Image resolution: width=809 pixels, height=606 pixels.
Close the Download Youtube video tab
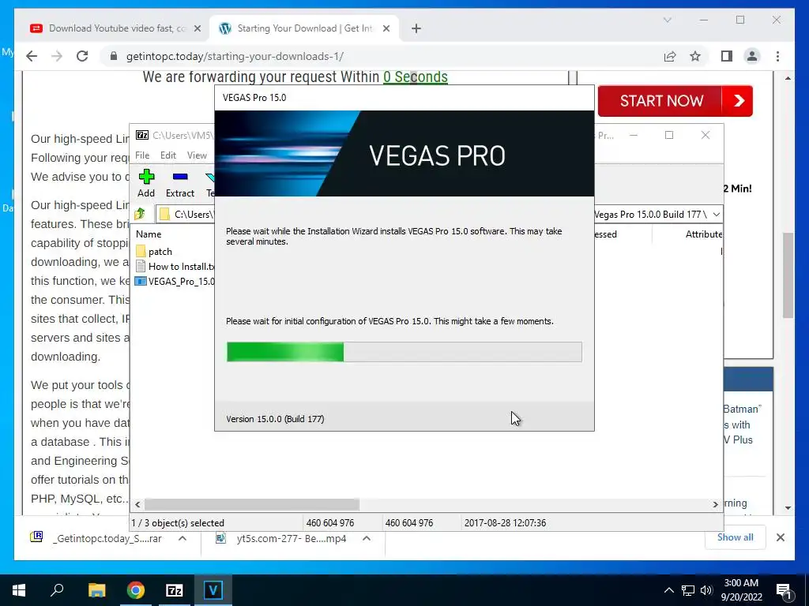[x=197, y=28]
